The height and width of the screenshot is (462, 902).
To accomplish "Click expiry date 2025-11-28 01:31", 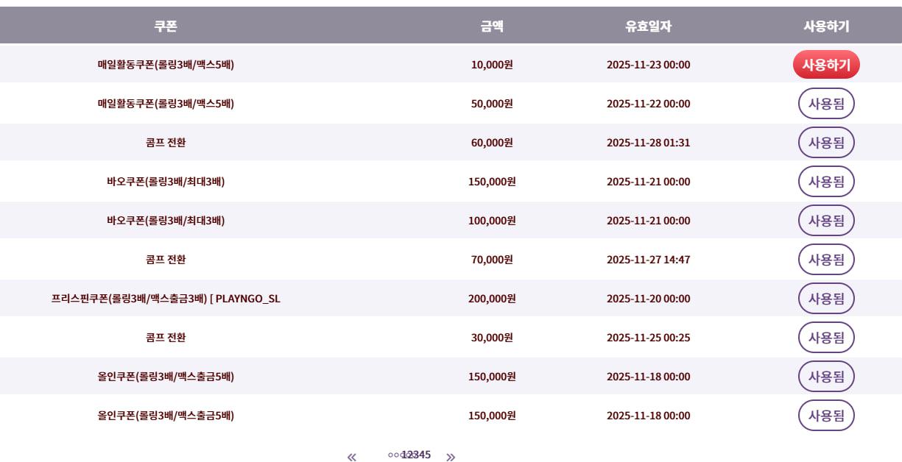I will (x=648, y=143).
